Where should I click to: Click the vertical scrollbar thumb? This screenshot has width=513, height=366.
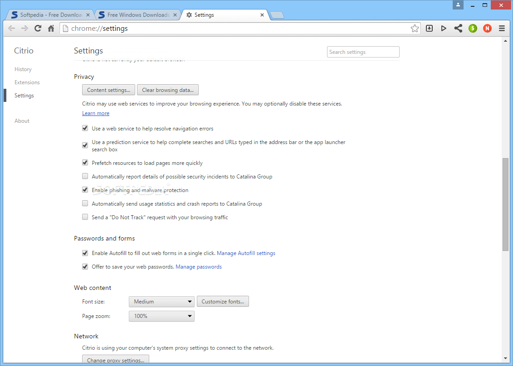tap(505, 204)
